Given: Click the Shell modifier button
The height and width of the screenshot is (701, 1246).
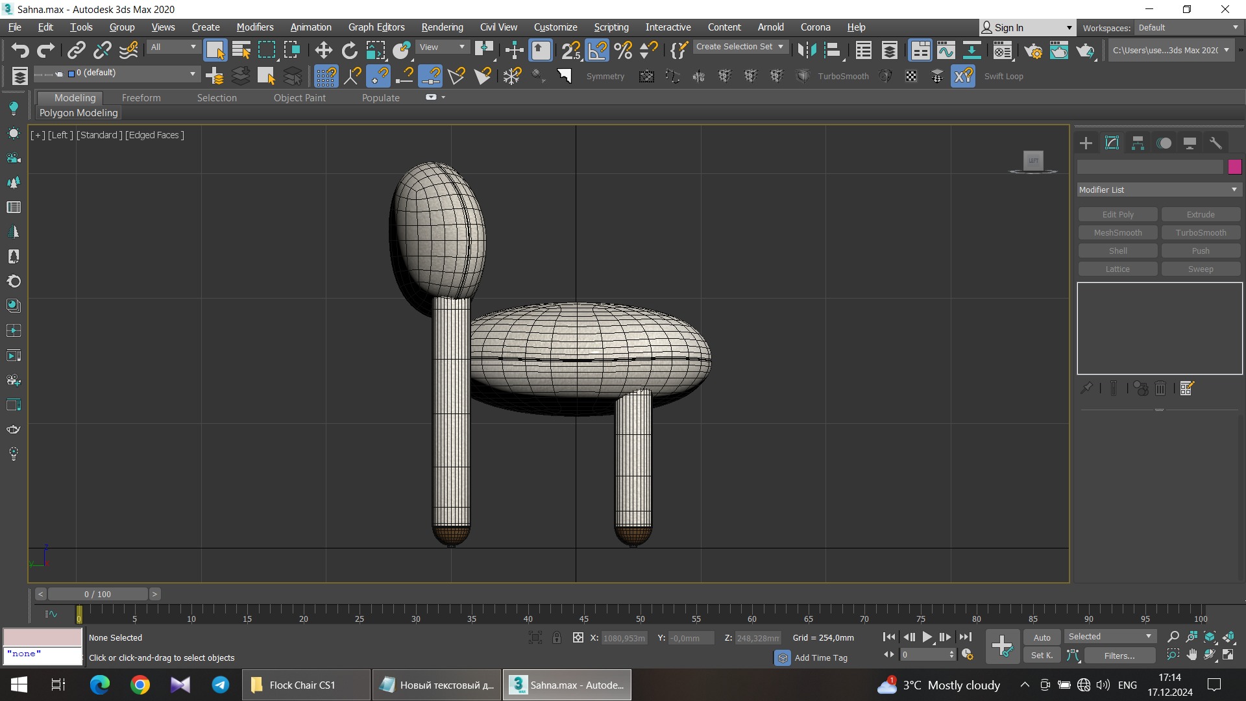Looking at the screenshot, I should [1118, 251].
